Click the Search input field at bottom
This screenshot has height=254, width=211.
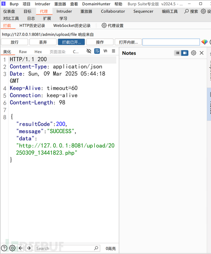[64, 248]
